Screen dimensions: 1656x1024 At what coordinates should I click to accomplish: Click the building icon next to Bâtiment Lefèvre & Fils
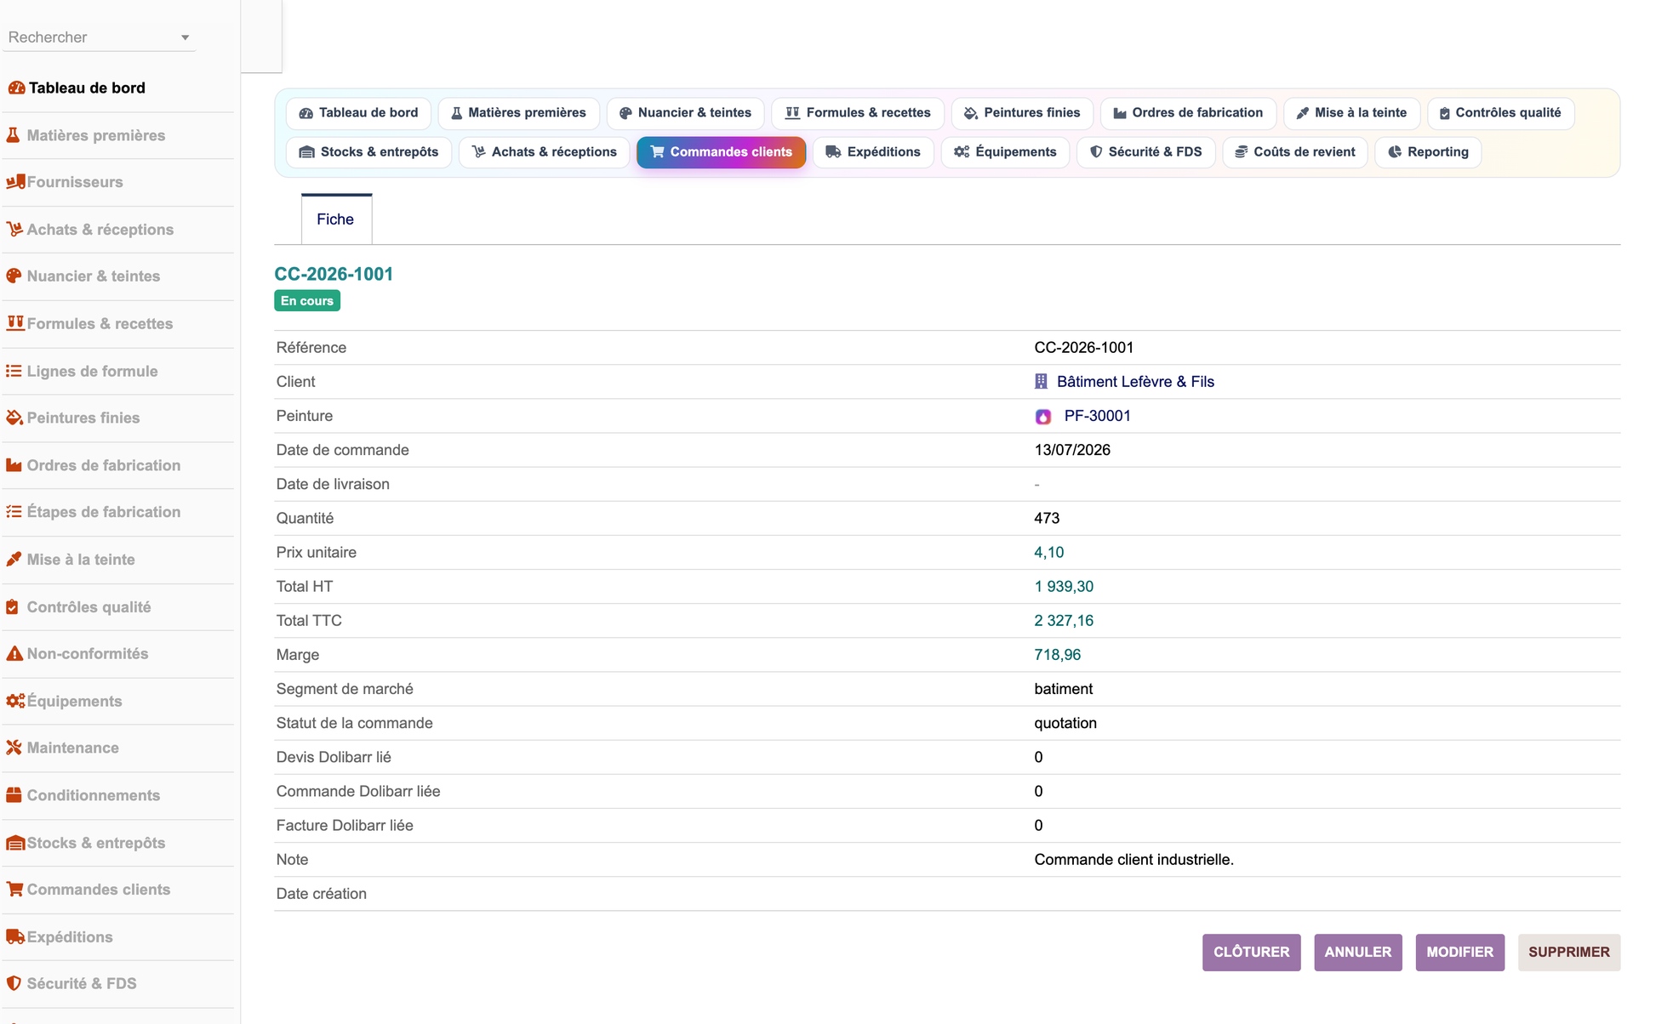(x=1041, y=382)
